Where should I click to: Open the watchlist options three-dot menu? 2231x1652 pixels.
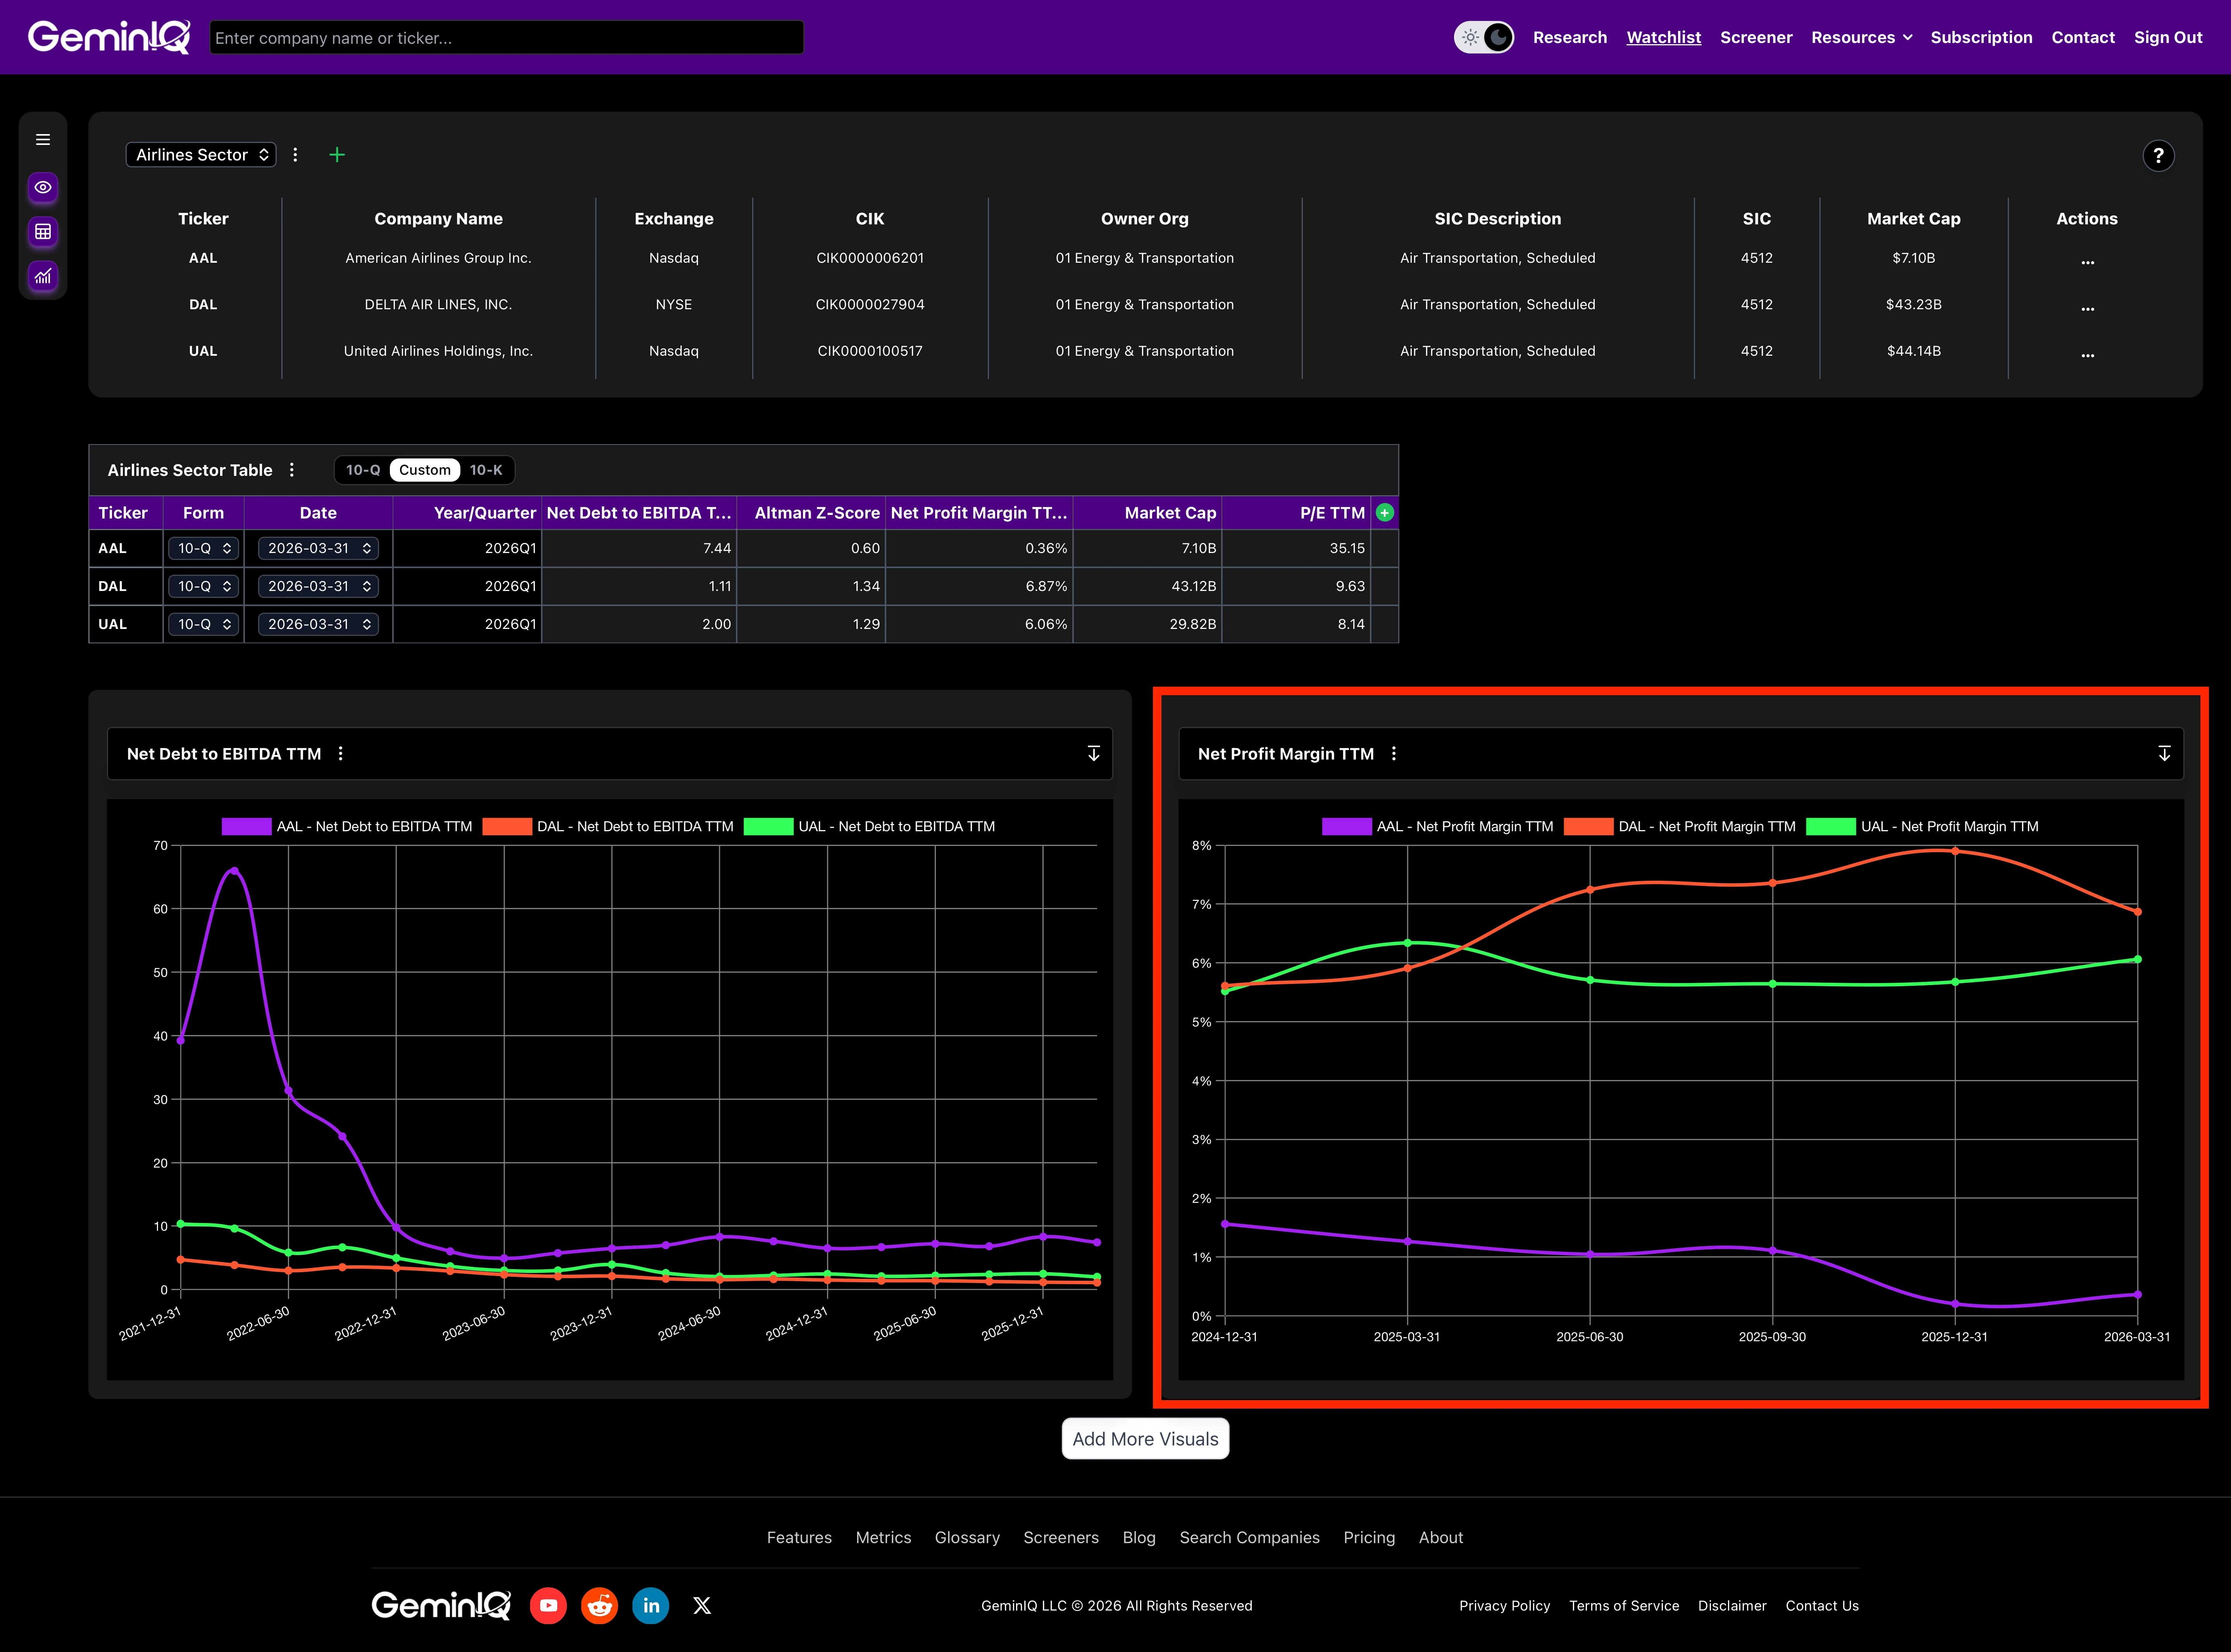[295, 155]
